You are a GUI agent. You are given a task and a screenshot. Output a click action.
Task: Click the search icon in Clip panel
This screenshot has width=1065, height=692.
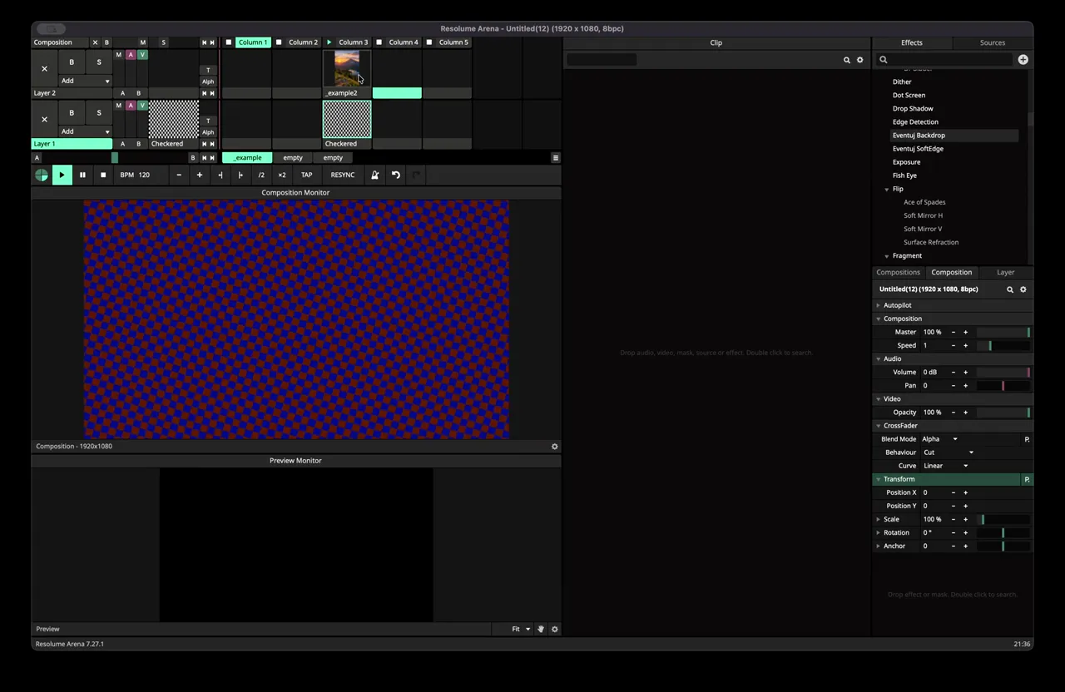847,60
